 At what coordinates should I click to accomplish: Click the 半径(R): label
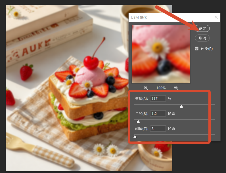coord(142,113)
